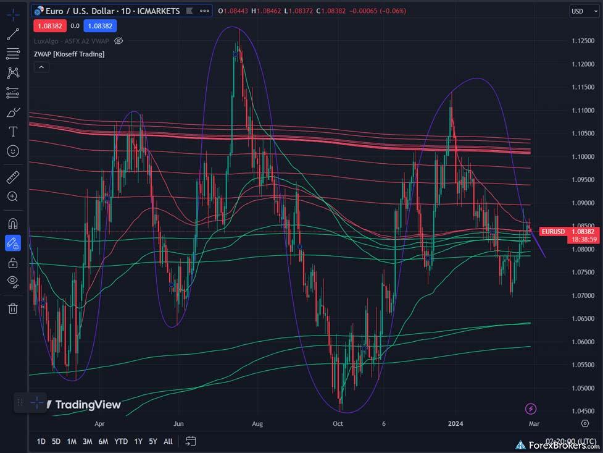The width and height of the screenshot is (603, 453).
Task: Select the YTD time range
Action: coord(121,441)
